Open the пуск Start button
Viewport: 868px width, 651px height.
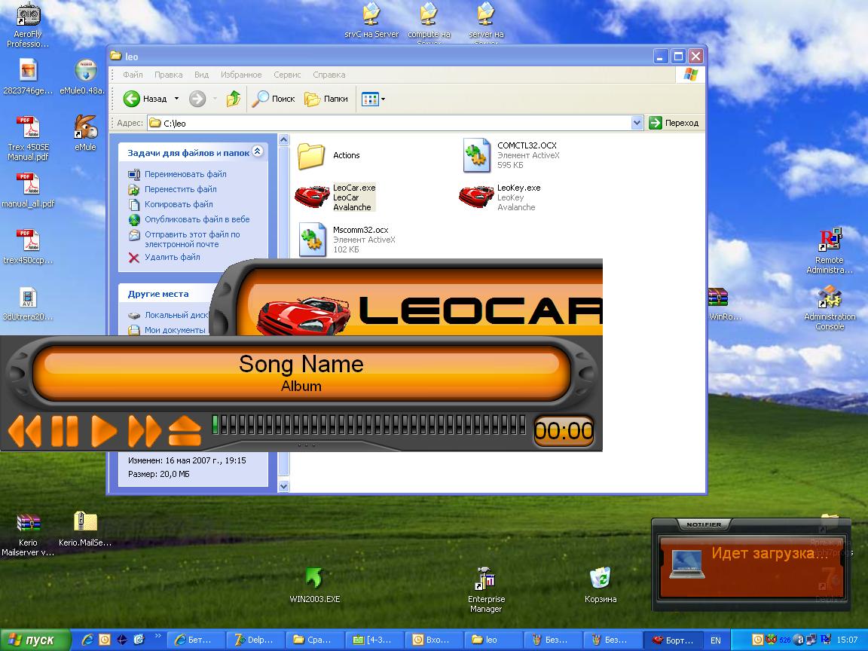[x=35, y=640]
